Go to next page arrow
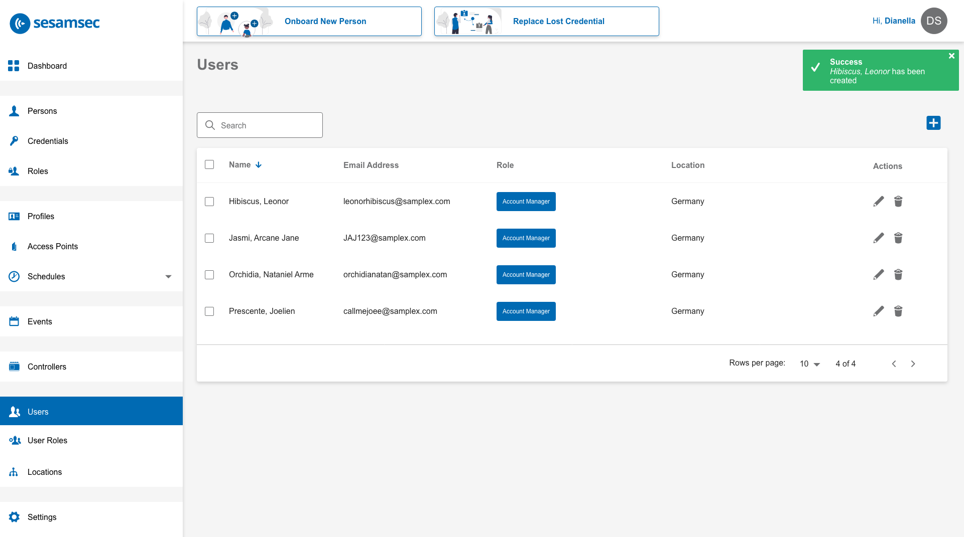 (x=913, y=364)
